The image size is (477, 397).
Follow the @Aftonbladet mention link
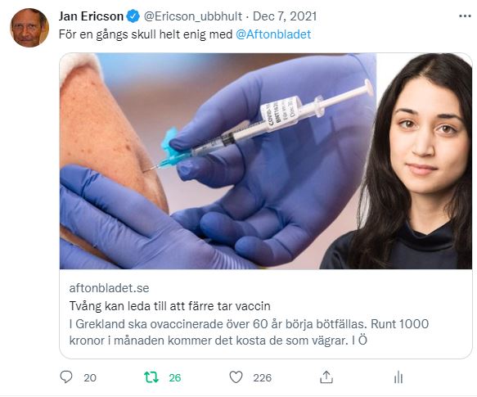273,34
